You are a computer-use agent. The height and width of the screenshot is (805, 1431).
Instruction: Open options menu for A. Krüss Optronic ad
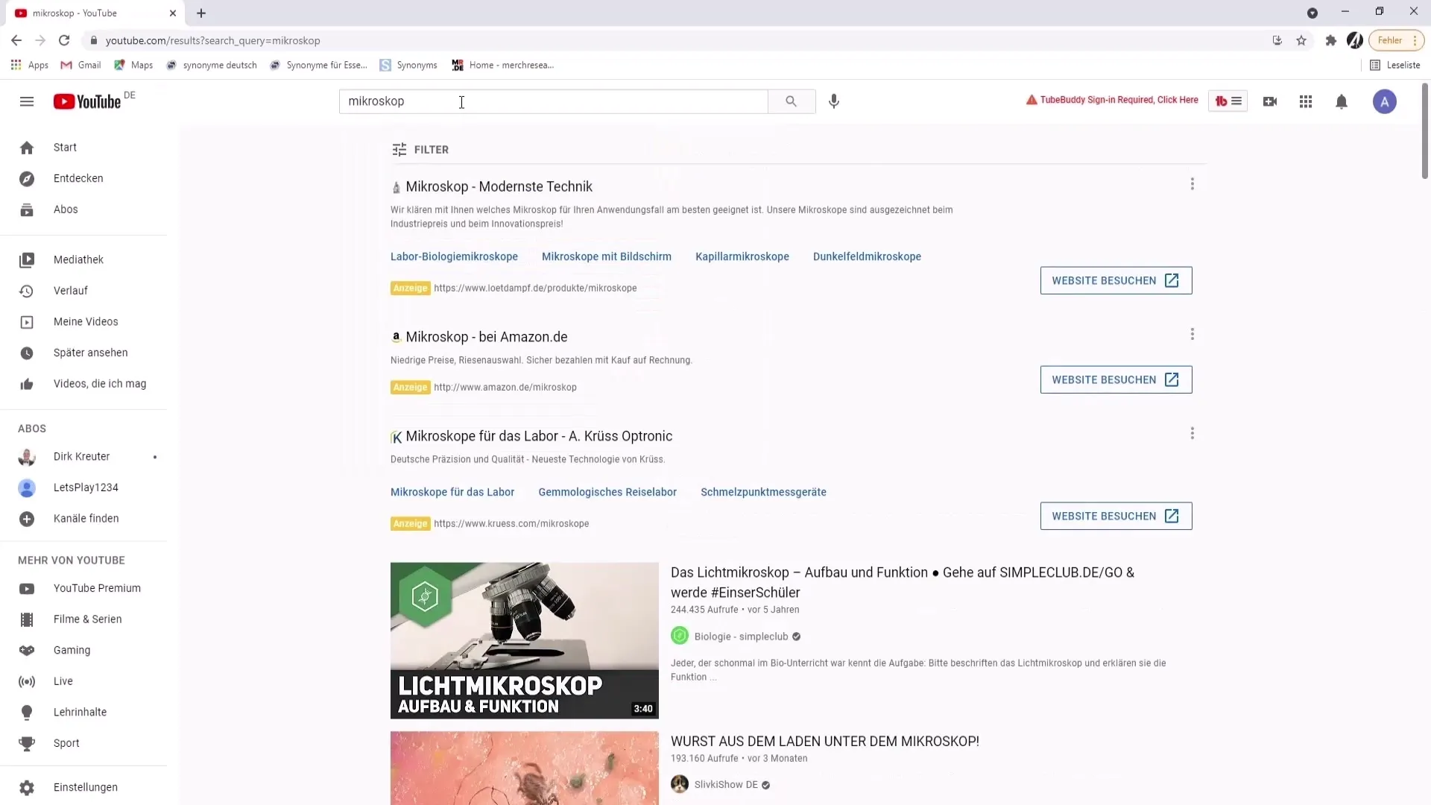click(1192, 433)
